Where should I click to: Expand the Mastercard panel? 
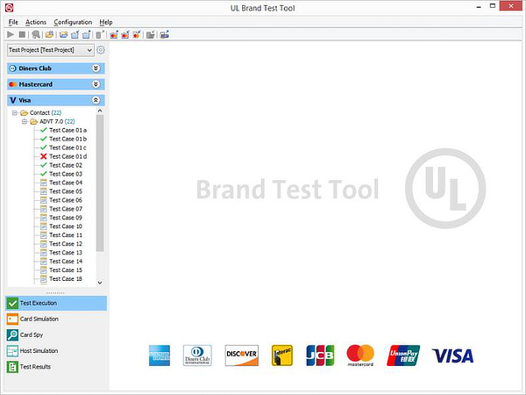(x=96, y=84)
